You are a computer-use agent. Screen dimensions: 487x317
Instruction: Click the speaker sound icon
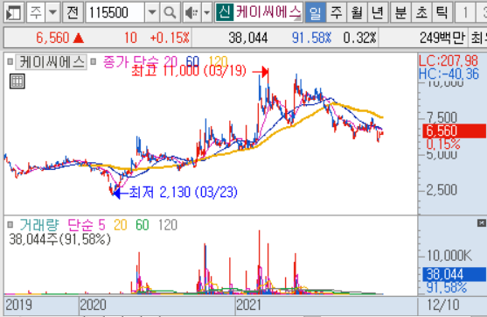coord(191,13)
